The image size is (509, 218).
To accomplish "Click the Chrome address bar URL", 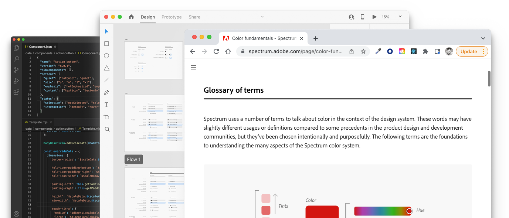I will tap(296, 51).
